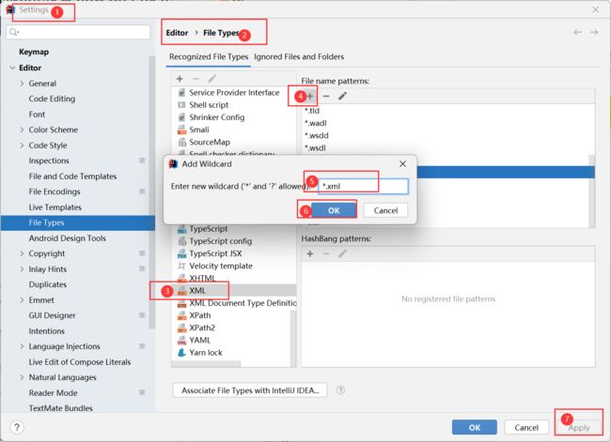Edit selected recognized file type

211,79
